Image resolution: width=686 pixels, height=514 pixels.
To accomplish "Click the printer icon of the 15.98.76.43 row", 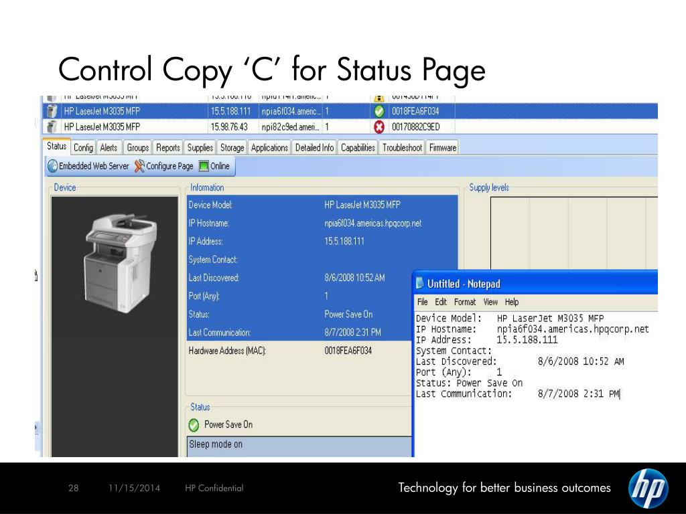I will [52, 126].
